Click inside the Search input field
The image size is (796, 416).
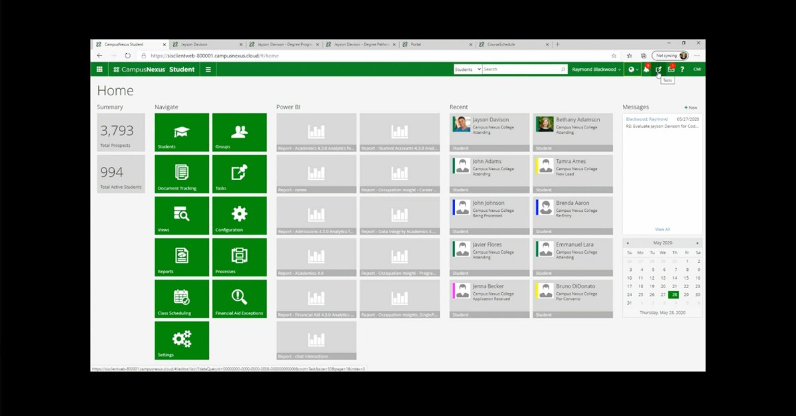point(521,70)
